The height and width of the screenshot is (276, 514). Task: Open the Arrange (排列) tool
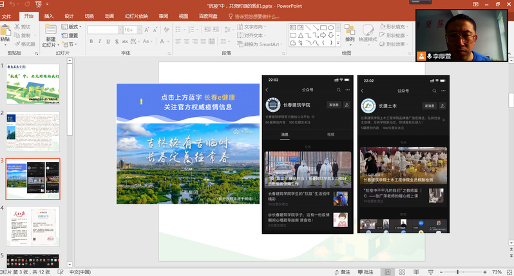click(x=349, y=32)
